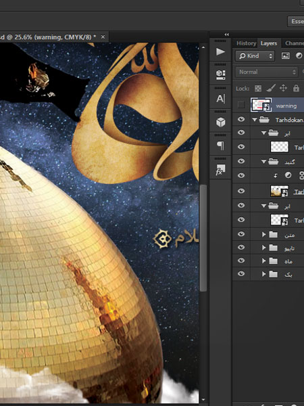Screen dimensions: 304x406
Task: Show the hidden warning layer
Action: coord(241,105)
